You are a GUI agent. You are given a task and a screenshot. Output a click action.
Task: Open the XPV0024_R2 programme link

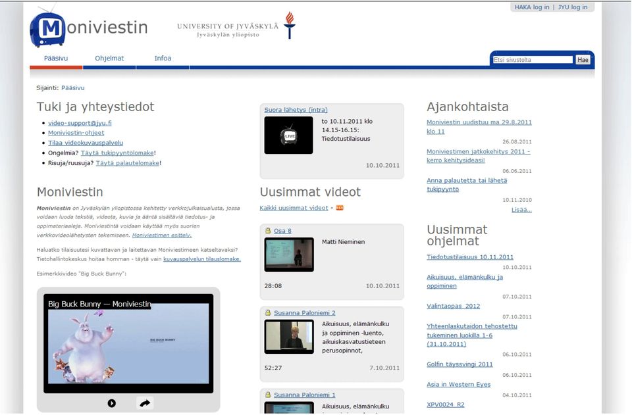[x=446, y=404]
